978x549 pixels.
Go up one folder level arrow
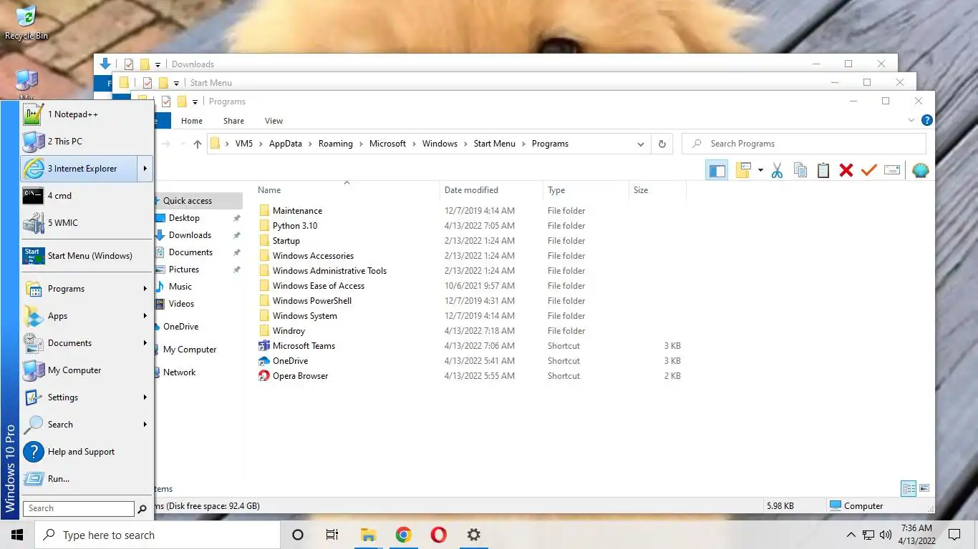pos(198,144)
